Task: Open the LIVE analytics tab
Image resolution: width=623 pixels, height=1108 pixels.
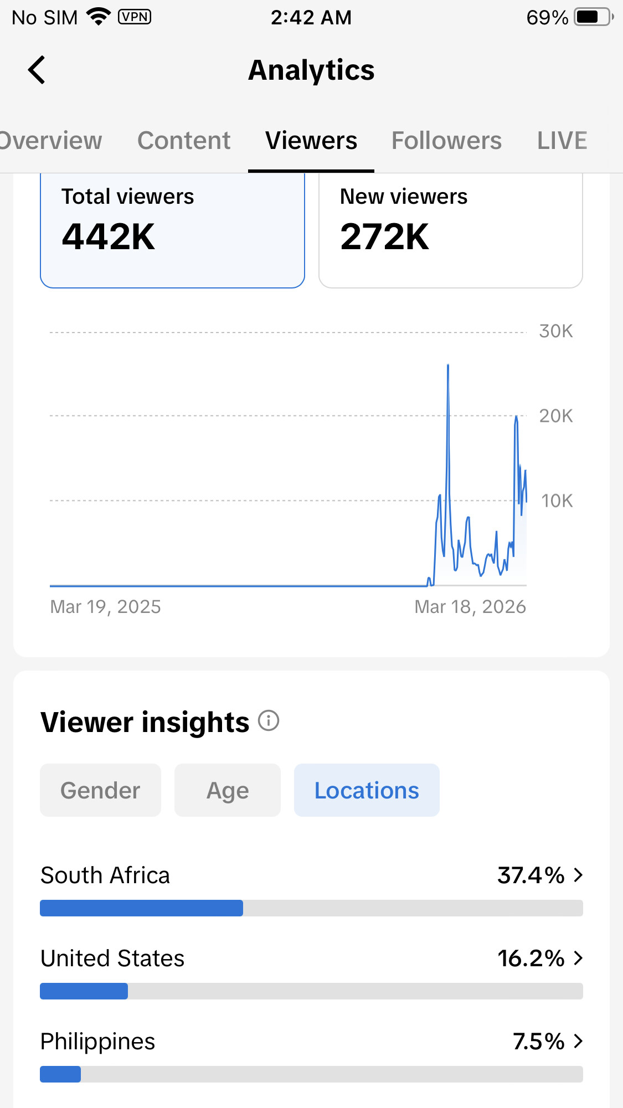Action: 562,141
